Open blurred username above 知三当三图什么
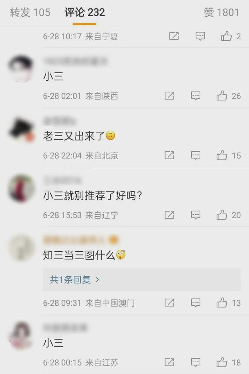 pos(81,240)
